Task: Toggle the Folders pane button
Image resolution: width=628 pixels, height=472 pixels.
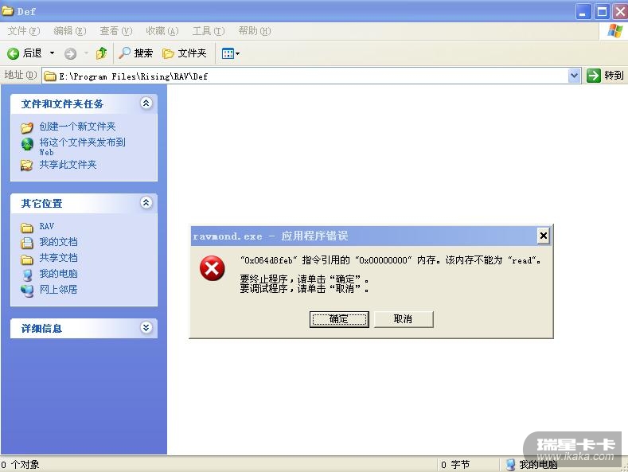Action: click(184, 53)
